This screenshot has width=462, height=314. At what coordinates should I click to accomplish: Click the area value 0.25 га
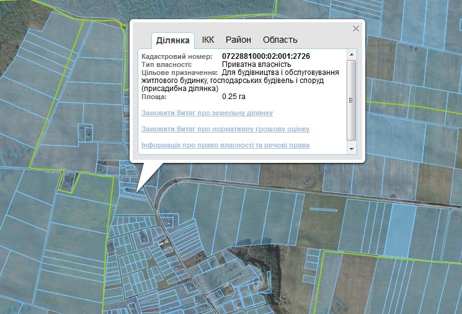pyautogui.click(x=234, y=97)
